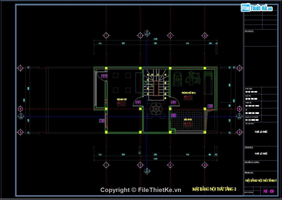Image resolution: width=282 pixels, height=200 pixels.
Task: Click axis bubble C on the left side
Action: click(x=20, y=68)
